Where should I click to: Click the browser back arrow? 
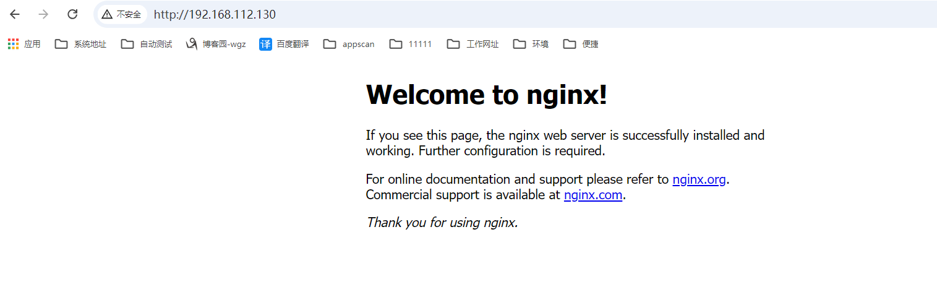pos(15,14)
